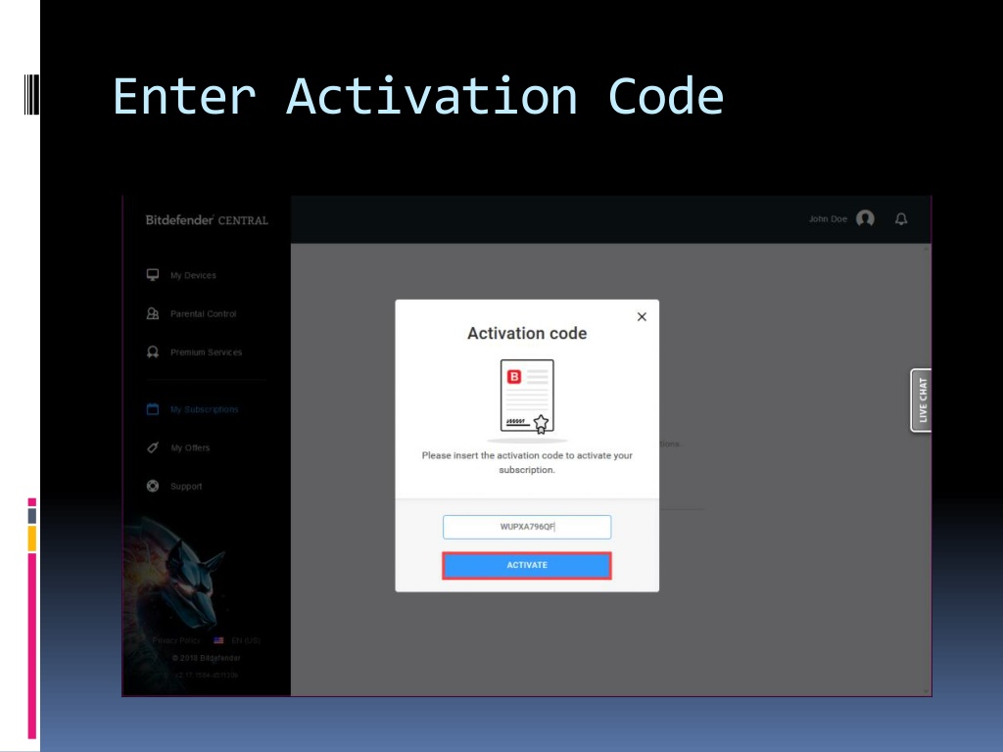Click the John Doe account name
The height and width of the screenshot is (752, 1003).
pyautogui.click(x=828, y=219)
